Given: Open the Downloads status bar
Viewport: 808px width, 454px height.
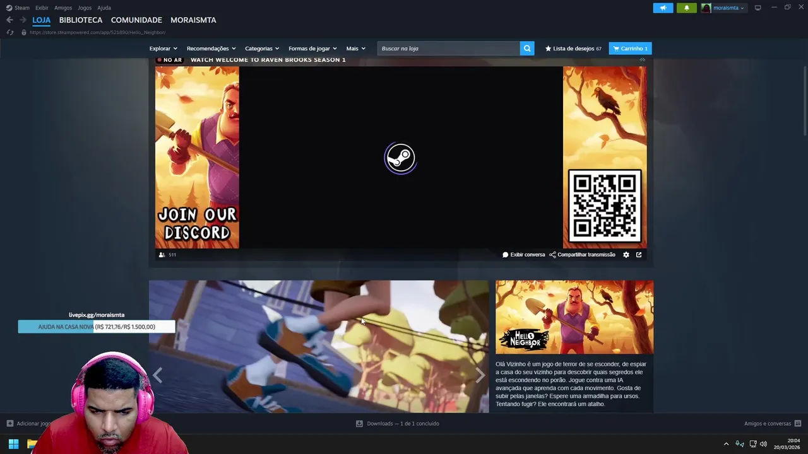Looking at the screenshot, I should (x=397, y=424).
